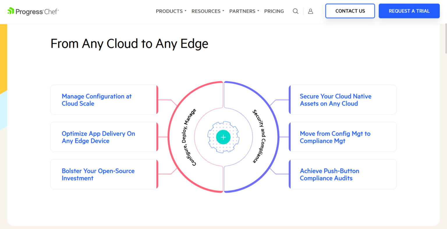Image resolution: width=447 pixels, height=229 pixels.
Task: Click the Progress Chef logo
Action: [33, 11]
